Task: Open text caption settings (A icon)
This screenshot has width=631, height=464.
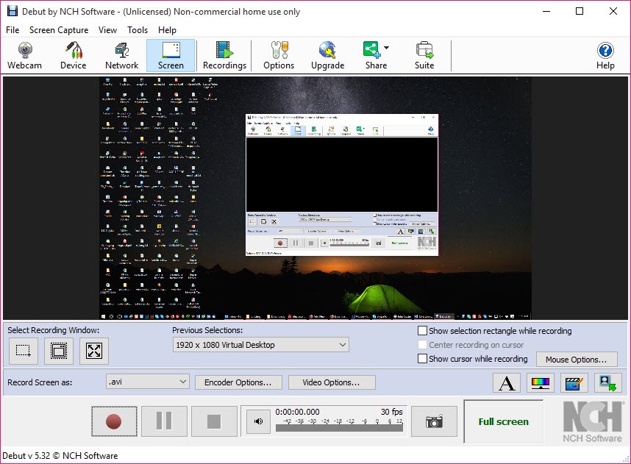Action: click(507, 382)
